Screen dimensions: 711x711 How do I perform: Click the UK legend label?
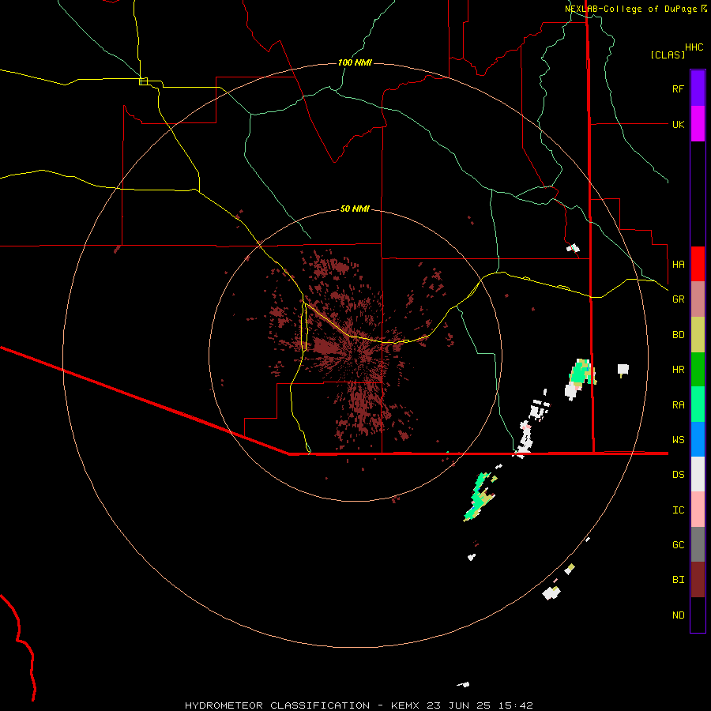pos(678,124)
